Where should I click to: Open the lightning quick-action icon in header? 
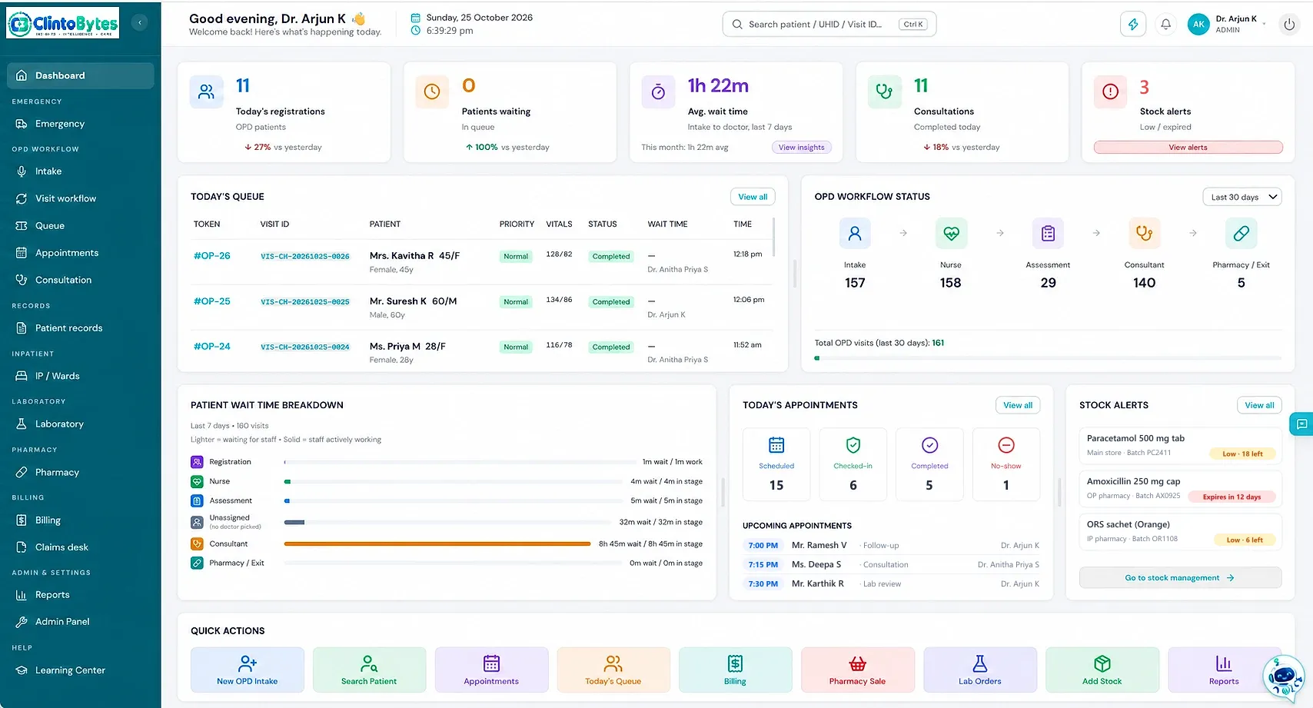pyautogui.click(x=1133, y=25)
